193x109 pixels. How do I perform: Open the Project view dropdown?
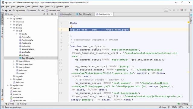pyautogui.click(x=19, y=14)
